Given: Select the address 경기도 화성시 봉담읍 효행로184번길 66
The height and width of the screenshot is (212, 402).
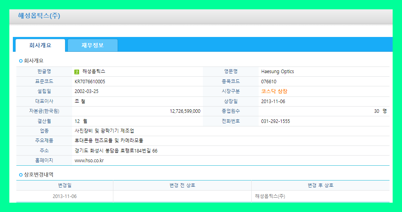Looking at the screenshot, I should pos(116,151).
